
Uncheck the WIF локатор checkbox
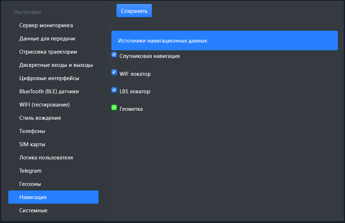click(114, 72)
